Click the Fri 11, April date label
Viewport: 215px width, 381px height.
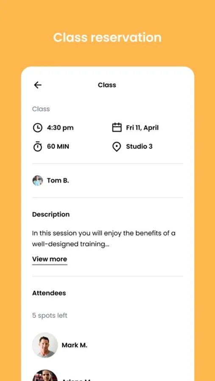click(x=142, y=128)
